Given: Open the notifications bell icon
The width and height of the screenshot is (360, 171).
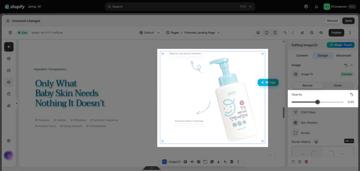Looking at the screenshot, I should click(316, 7).
